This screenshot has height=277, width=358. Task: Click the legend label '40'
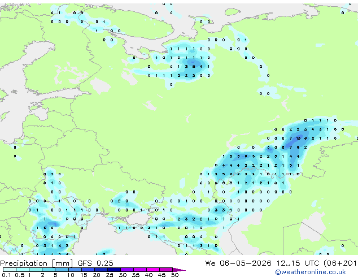tap(149, 275)
